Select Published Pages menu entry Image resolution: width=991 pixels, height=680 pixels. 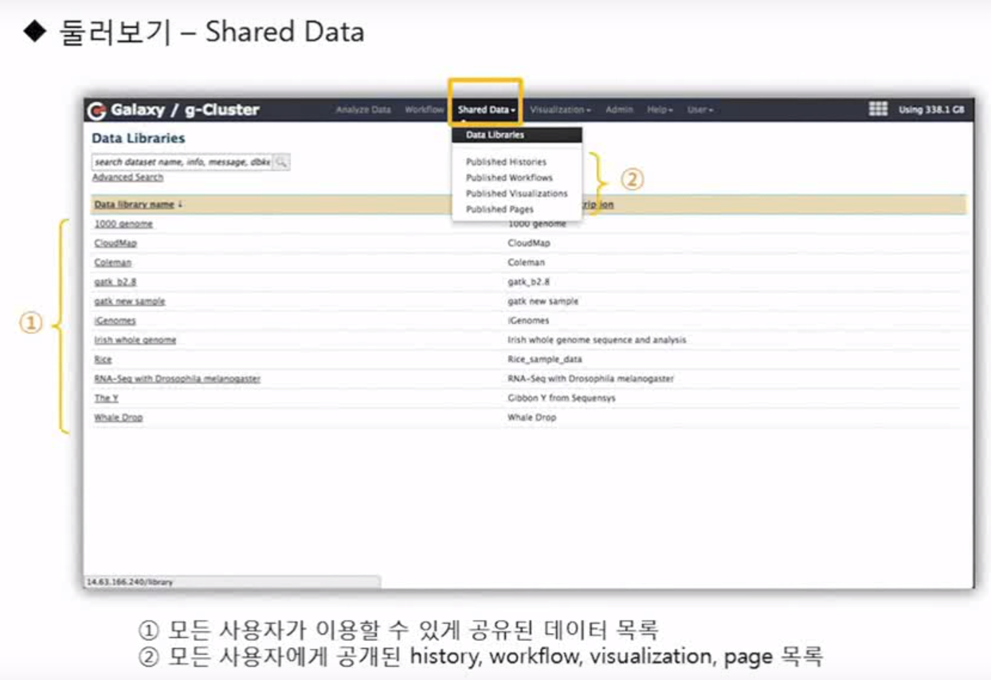pyautogui.click(x=499, y=209)
